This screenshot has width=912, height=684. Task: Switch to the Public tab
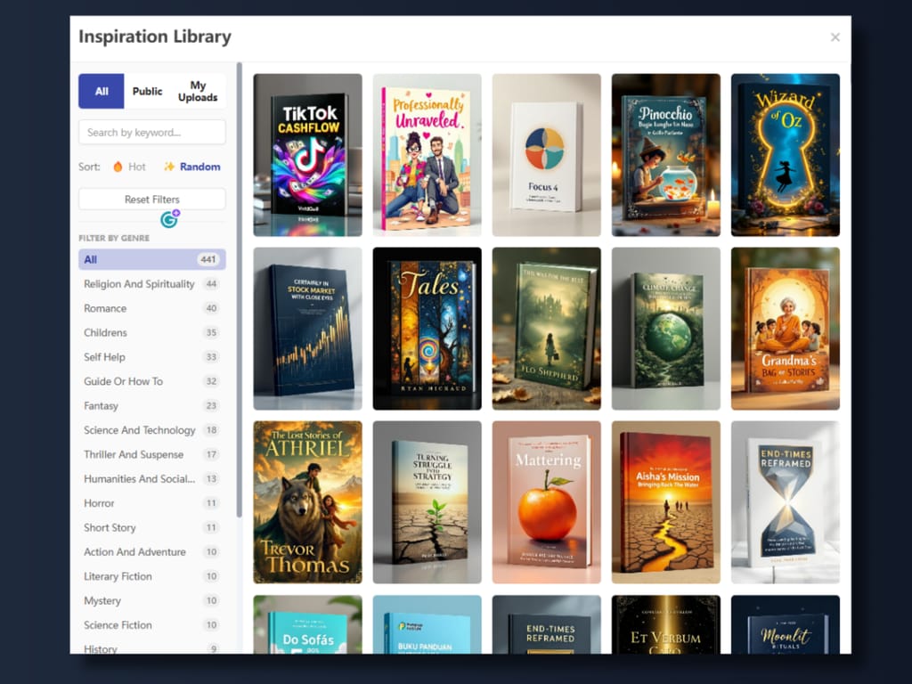[x=147, y=92]
